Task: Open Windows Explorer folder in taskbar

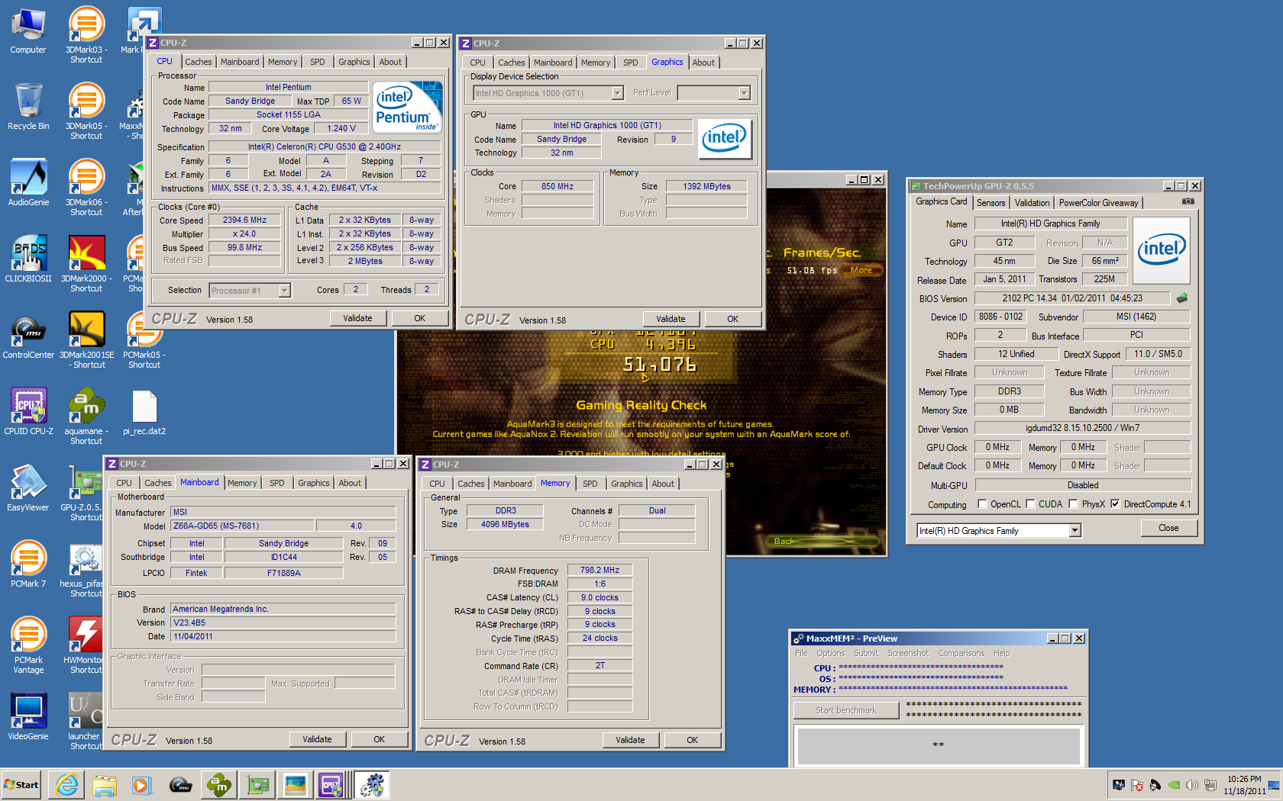Action: (x=105, y=785)
